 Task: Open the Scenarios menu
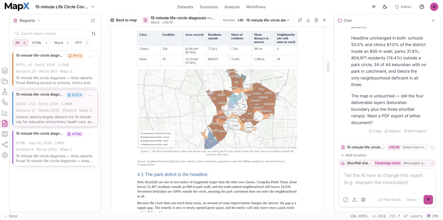[209, 7]
